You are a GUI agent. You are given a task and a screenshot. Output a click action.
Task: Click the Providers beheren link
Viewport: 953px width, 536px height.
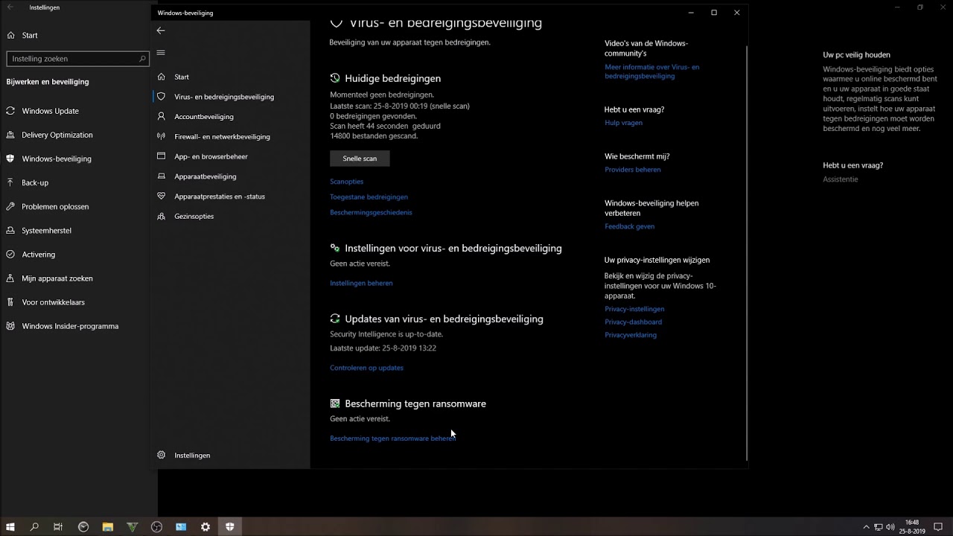[633, 170]
